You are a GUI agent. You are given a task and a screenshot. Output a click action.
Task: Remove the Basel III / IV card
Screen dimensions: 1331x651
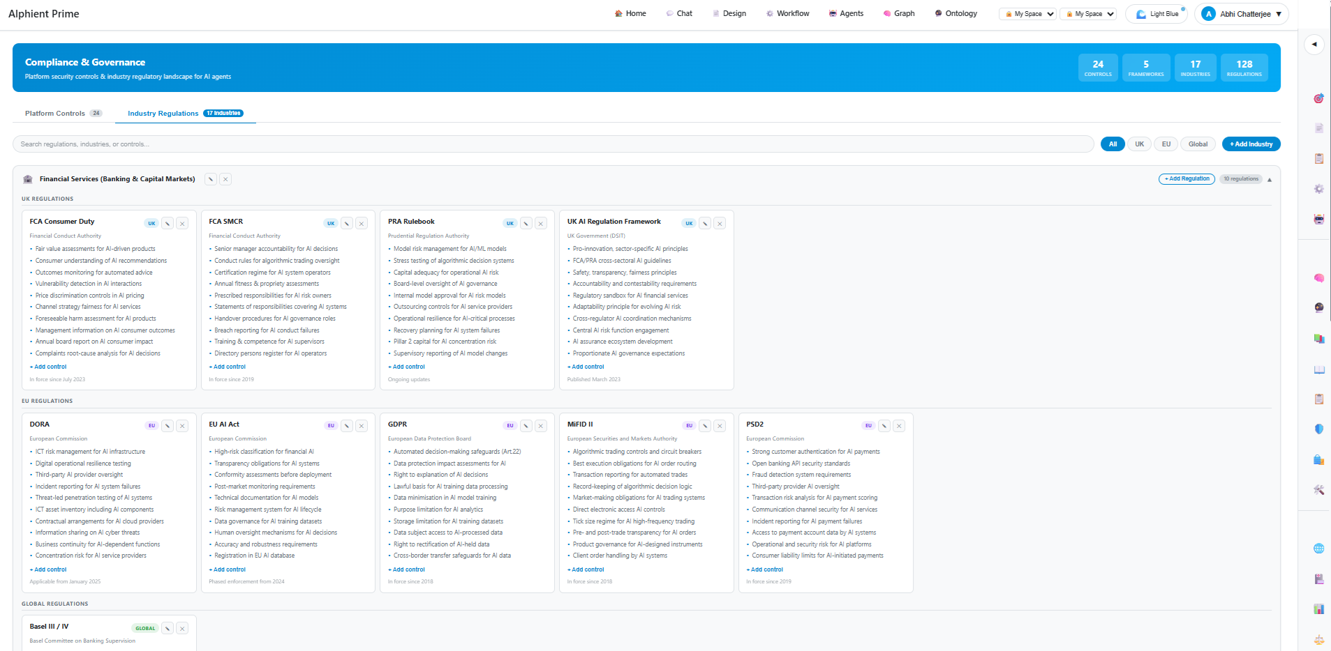pos(182,628)
